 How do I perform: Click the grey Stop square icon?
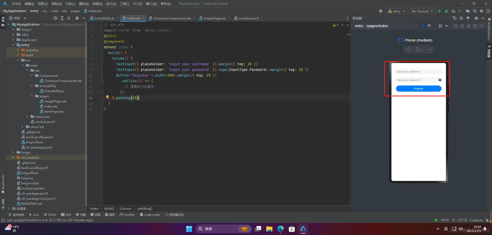[x=460, y=11]
